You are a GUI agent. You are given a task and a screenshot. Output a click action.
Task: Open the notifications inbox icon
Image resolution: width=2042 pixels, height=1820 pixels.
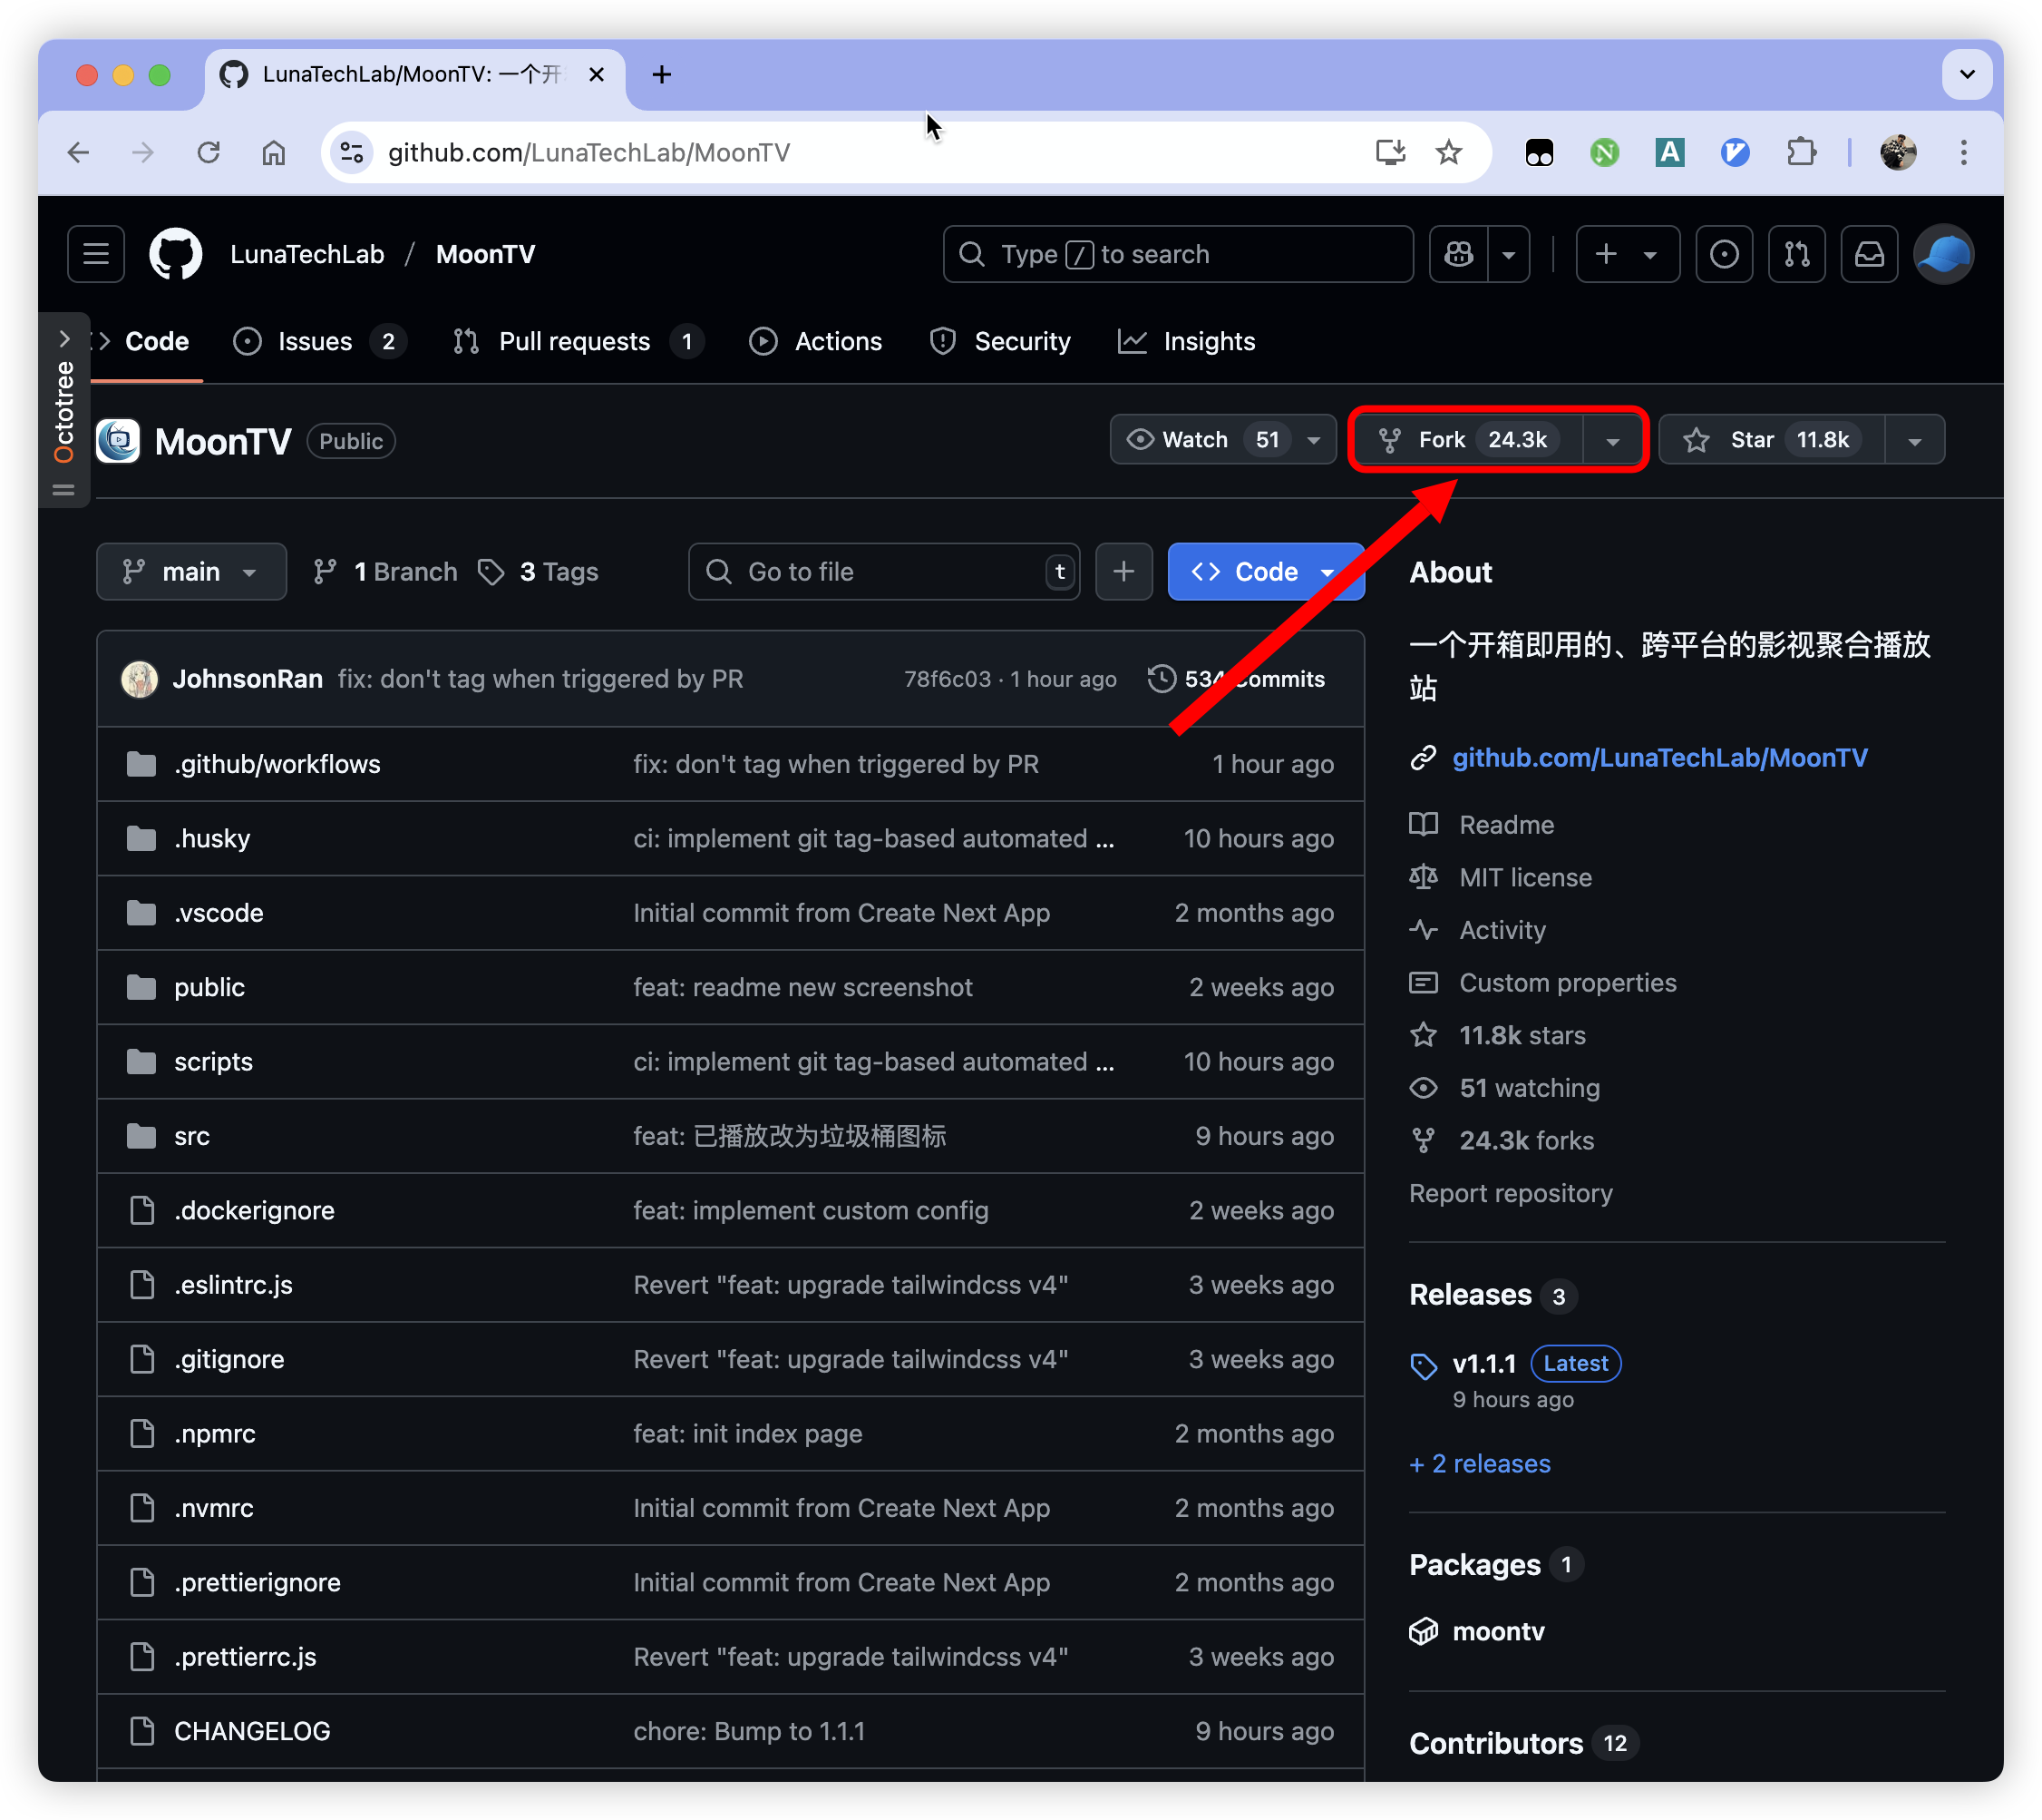point(1868,254)
